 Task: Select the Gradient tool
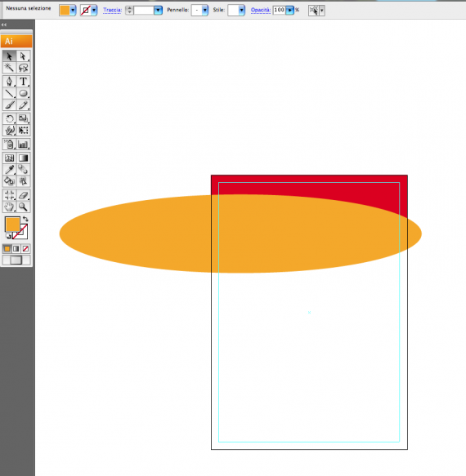[23, 158]
